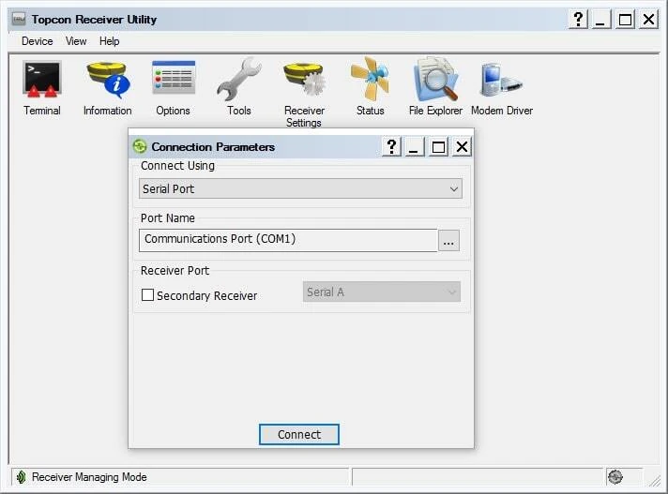The image size is (668, 494).
Task: Click the Topcon Receiver Utility title icon
Action: pyautogui.click(x=19, y=19)
